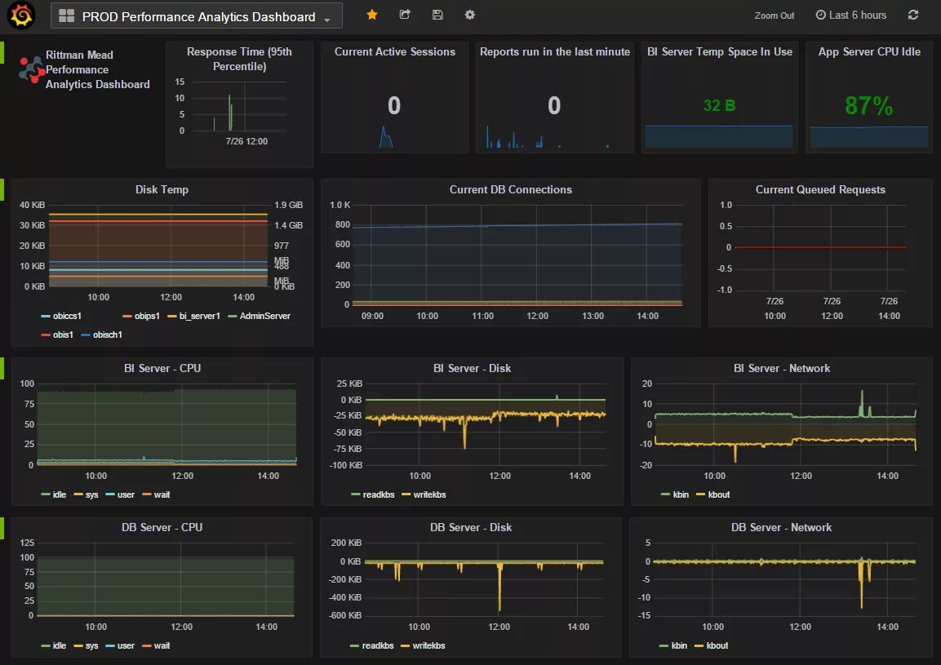This screenshot has height=665, width=941.
Task: Save dashboard with floppy disk icon
Action: 437,15
